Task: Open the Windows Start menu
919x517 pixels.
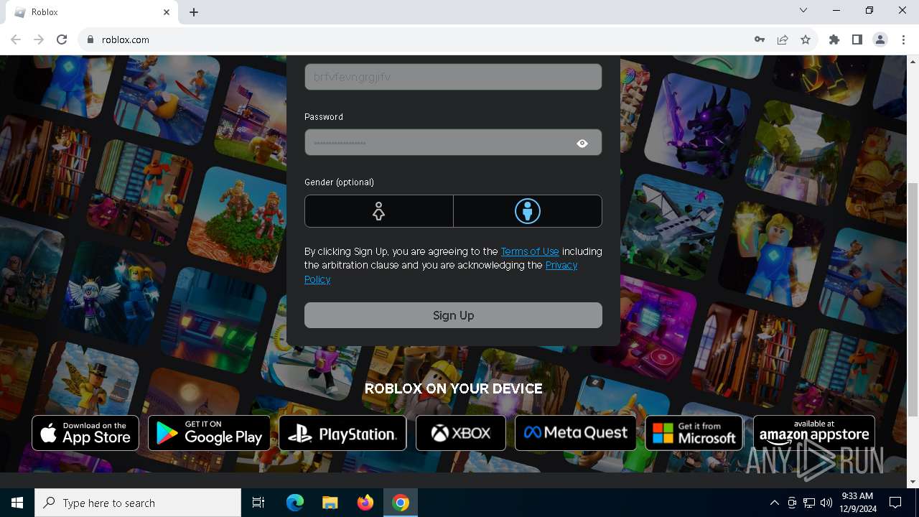Action: [x=17, y=503]
